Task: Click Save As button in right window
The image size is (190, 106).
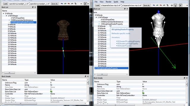Action: (146, 5)
